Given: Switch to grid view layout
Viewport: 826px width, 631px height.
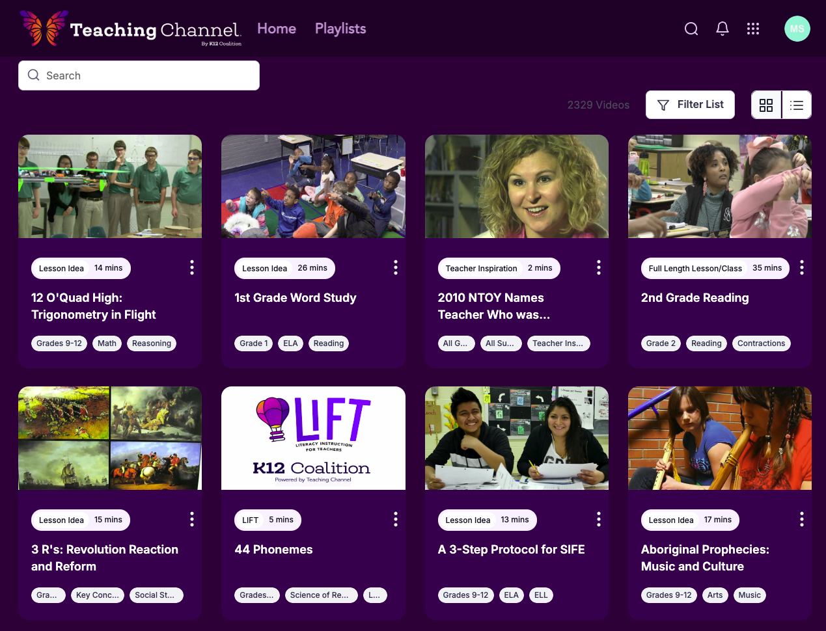Looking at the screenshot, I should pyautogui.click(x=766, y=105).
